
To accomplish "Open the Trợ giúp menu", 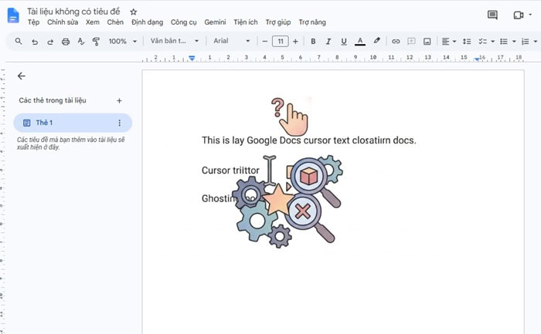I will (x=278, y=22).
